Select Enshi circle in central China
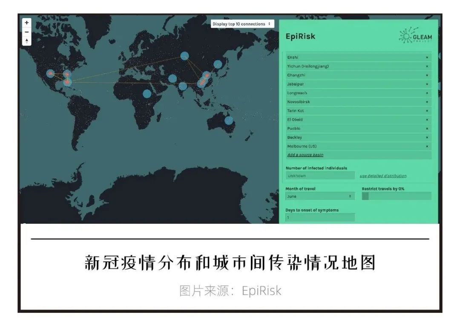Viewport: 460px width, 320px height. click(x=201, y=83)
